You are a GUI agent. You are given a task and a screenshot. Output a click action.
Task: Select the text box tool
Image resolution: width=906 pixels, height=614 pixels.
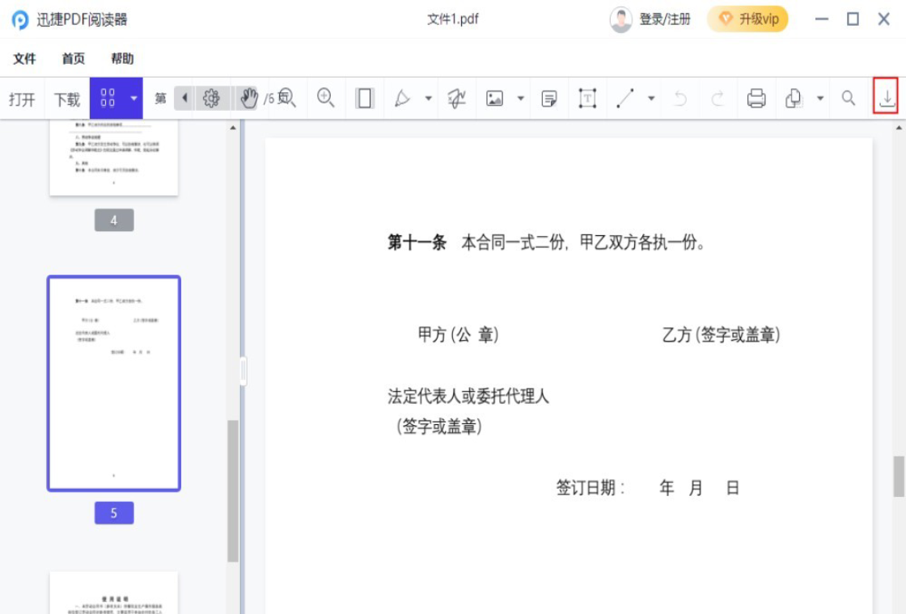[588, 97]
